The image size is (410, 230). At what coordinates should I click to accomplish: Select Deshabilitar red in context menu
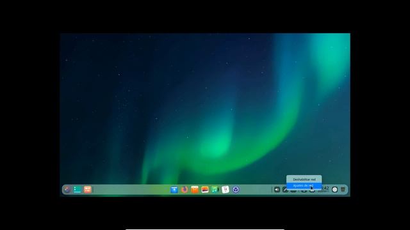pyautogui.click(x=304, y=180)
